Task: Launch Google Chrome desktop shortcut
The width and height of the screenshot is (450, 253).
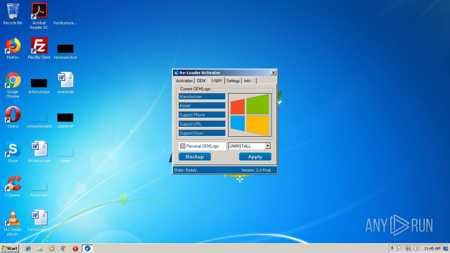Action: pyautogui.click(x=13, y=85)
